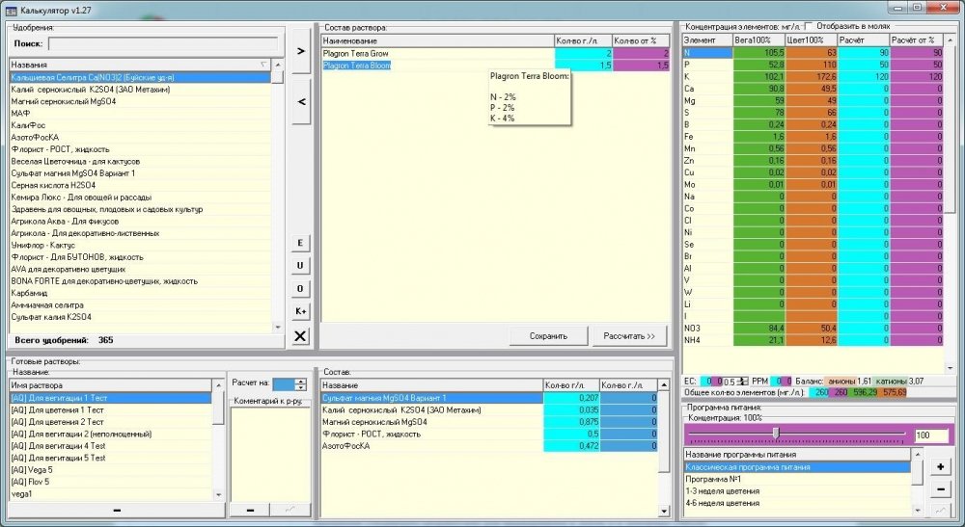Click the minus button under ready solutions list
Screen dimensions: 965x527
[x=117, y=510]
